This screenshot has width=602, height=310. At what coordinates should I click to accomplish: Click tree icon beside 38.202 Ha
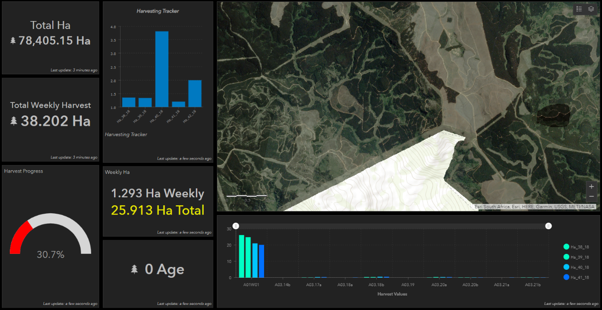pos(14,121)
